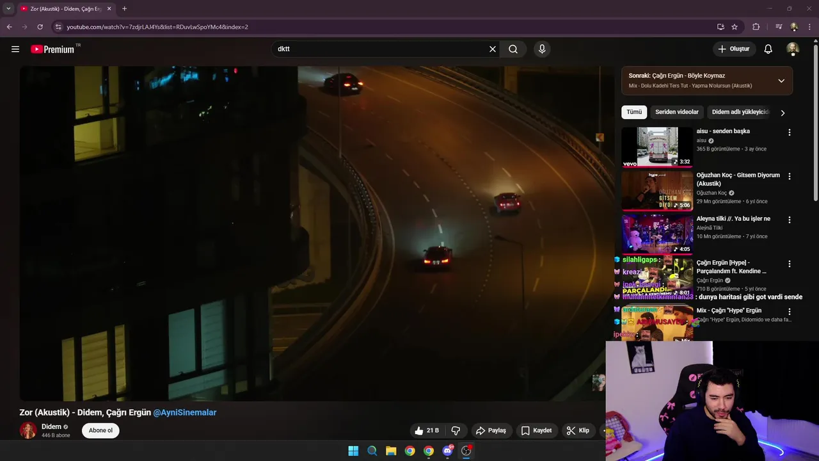
Task: Bookmark this page with star
Action: click(x=735, y=27)
